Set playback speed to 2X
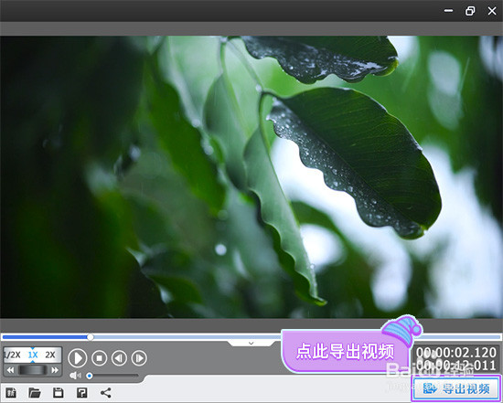The width and height of the screenshot is (503, 403). (x=50, y=355)
